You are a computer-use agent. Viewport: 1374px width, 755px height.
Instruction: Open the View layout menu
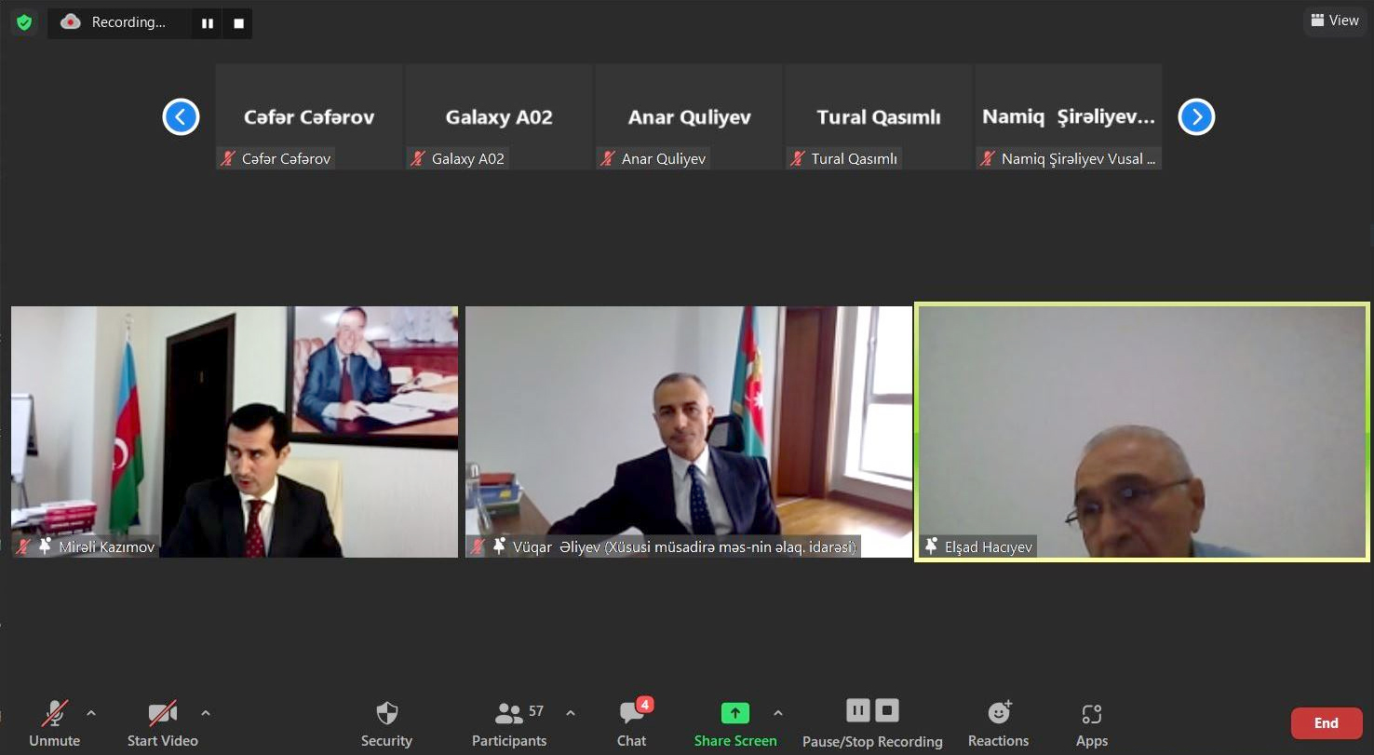tap(1335, 20)
